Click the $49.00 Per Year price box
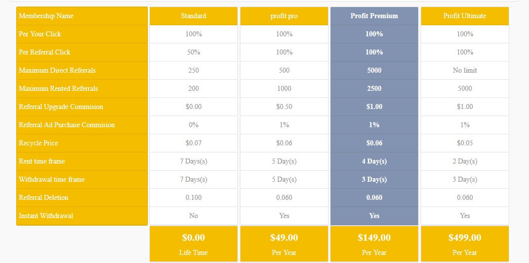 [x=284, y=244]
